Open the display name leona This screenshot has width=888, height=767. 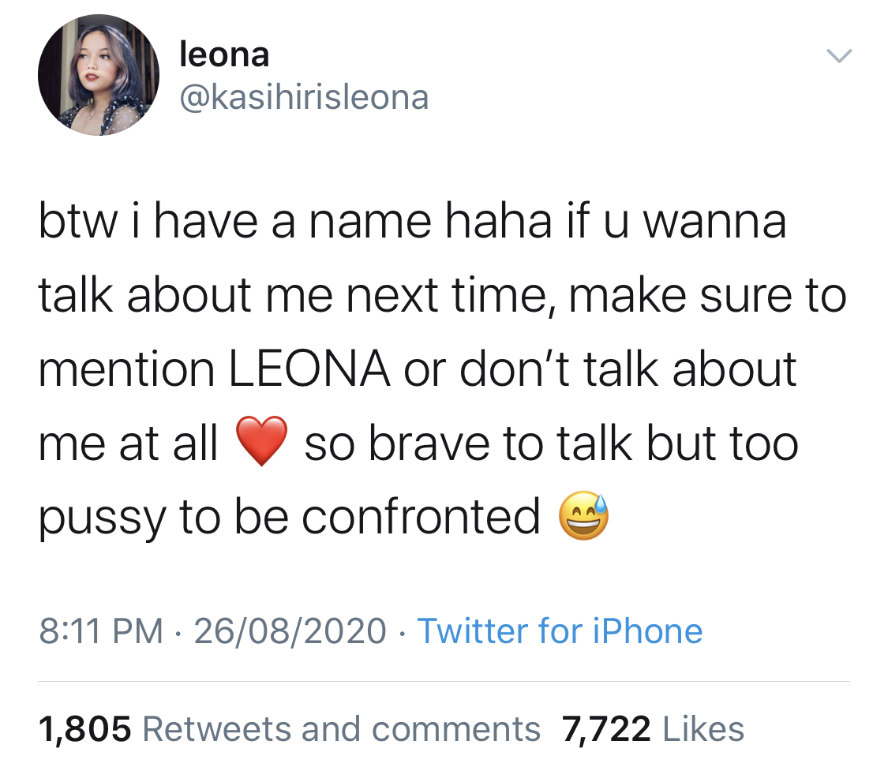tap(224, 54)
